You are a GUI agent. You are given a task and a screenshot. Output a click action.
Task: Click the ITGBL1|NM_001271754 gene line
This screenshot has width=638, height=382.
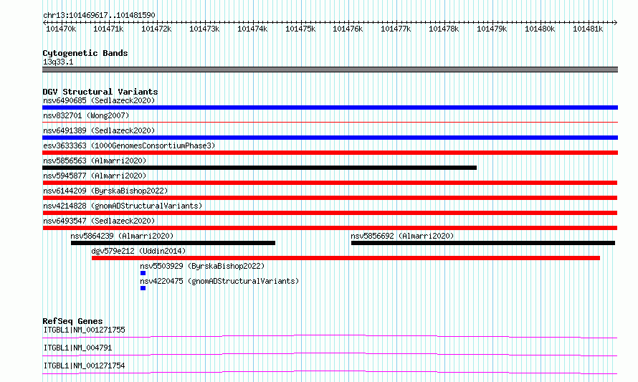[x=330, y=372]
